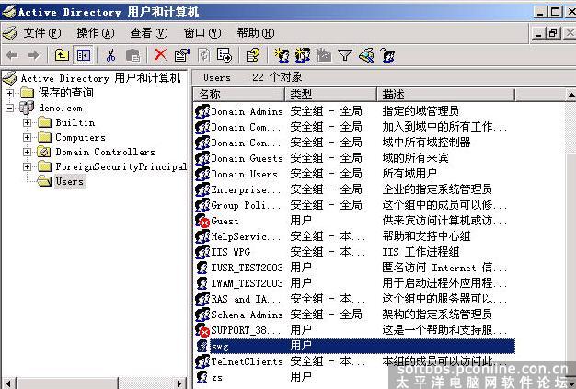Sort by the 描述 column header
The width and height of the screenshot is (576, 389).
[446, 95]
